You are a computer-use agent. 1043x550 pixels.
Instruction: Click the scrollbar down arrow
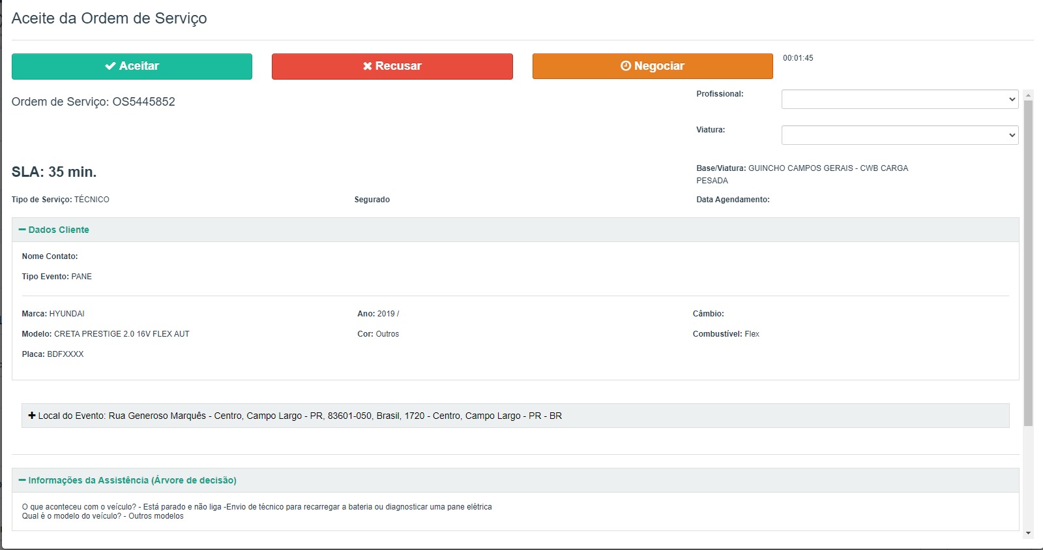pyautogui.click(x=1028, y=533)
